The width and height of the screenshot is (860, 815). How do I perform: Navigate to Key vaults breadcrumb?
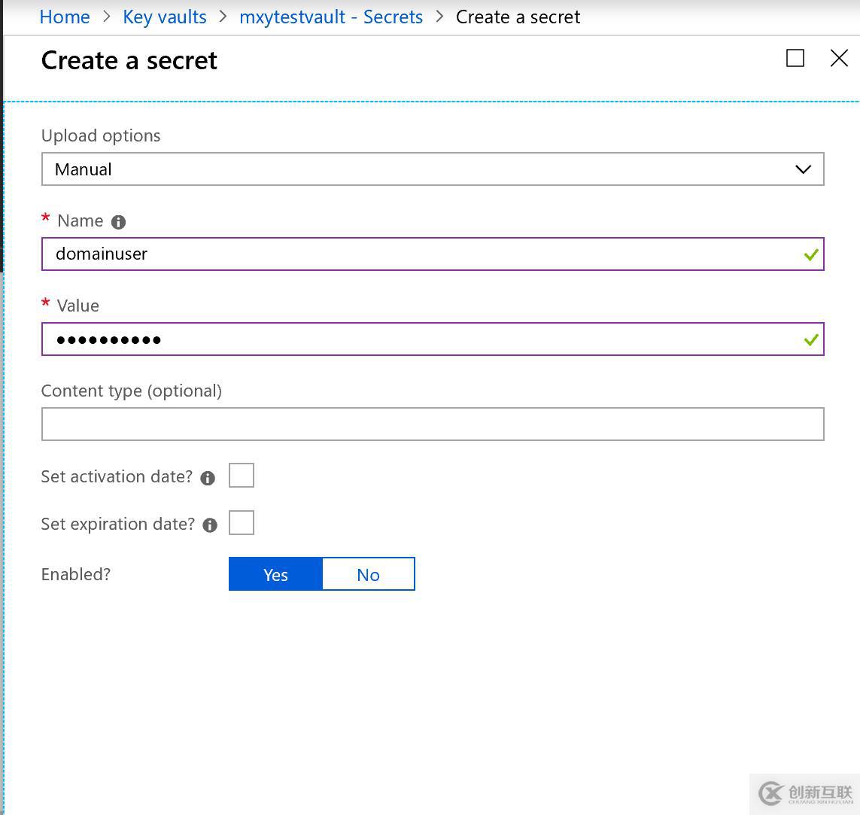click(x=165, y=17)
